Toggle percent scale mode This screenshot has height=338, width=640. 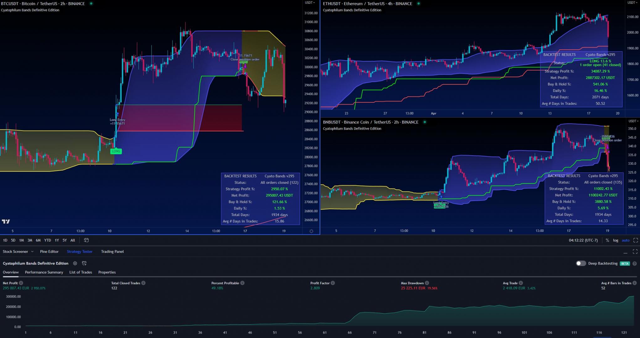click(x=607, y=240)
